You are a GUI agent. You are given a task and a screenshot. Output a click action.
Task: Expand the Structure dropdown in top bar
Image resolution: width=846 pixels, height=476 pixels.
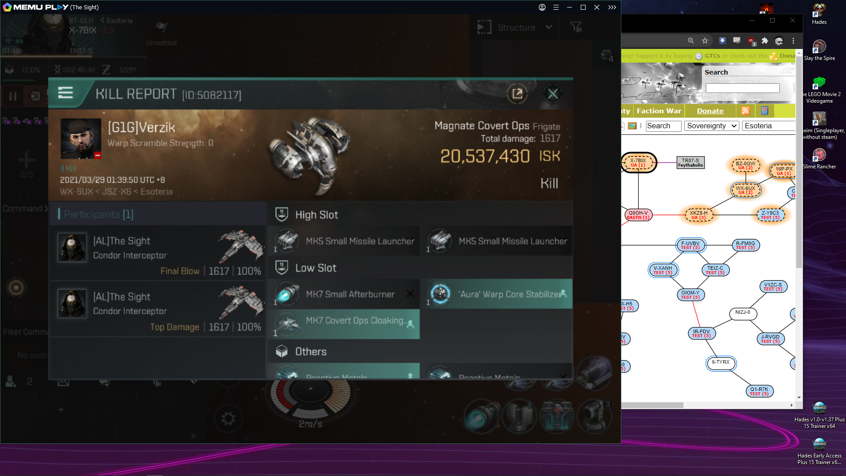pos(549,27)
